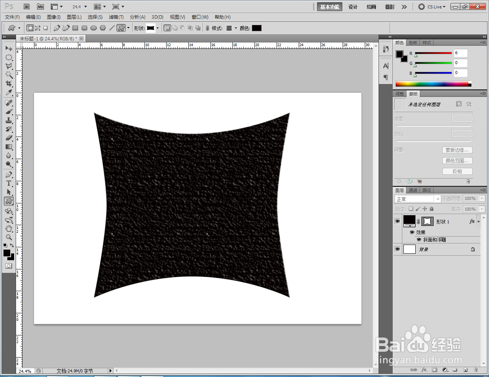Select the Eyedropper tool
This screenshot has width=489, height=377.
click(x=9, y=92)
